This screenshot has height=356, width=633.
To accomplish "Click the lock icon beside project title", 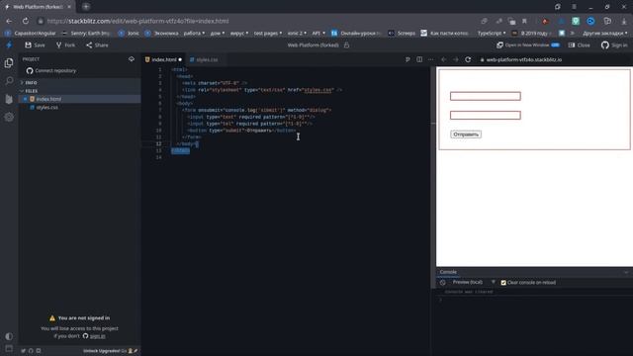I will coord(346,45).
